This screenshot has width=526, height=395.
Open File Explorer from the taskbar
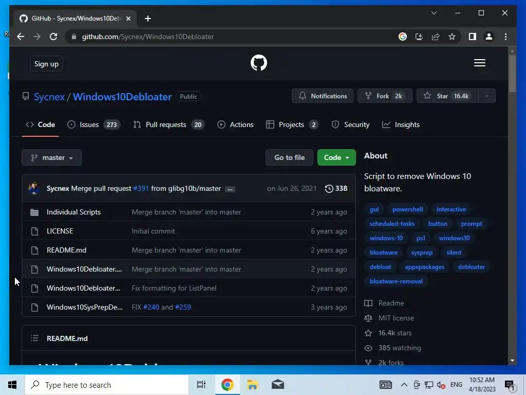tap(253, 385)
